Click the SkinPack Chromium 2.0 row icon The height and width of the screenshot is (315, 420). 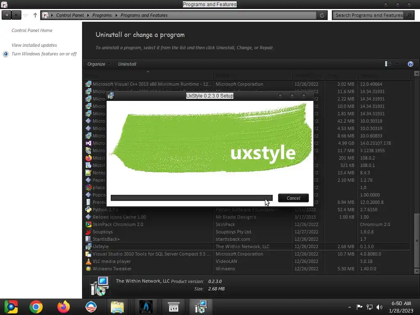88,224
